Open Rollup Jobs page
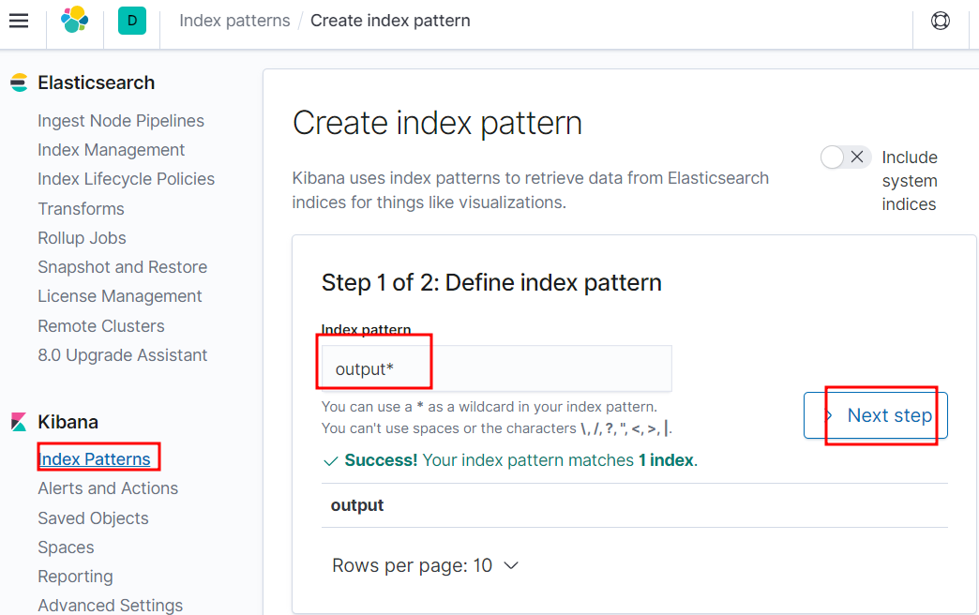The image size is (979, 615). coord(82,238)
